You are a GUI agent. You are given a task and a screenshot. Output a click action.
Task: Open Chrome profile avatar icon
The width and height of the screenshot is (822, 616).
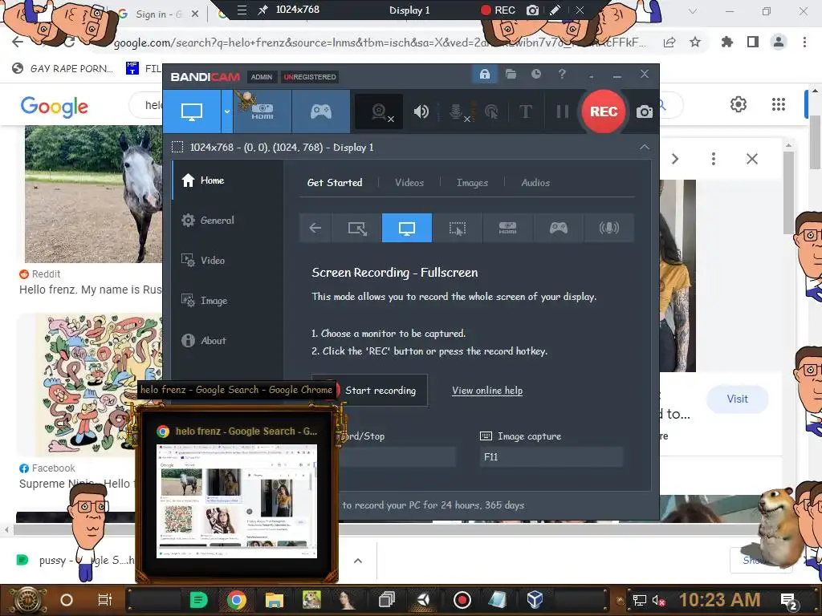tap(779, 42)
